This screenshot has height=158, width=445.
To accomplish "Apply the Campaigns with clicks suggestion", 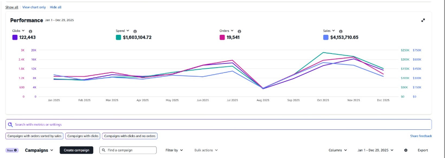I will pyautogui.click(x=83, y=136).
